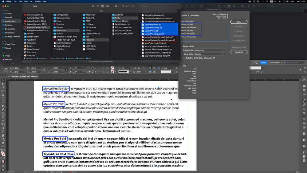Open the Links panel icon
Viewport: 307px width, 173px height.
(x=304, y=94)
